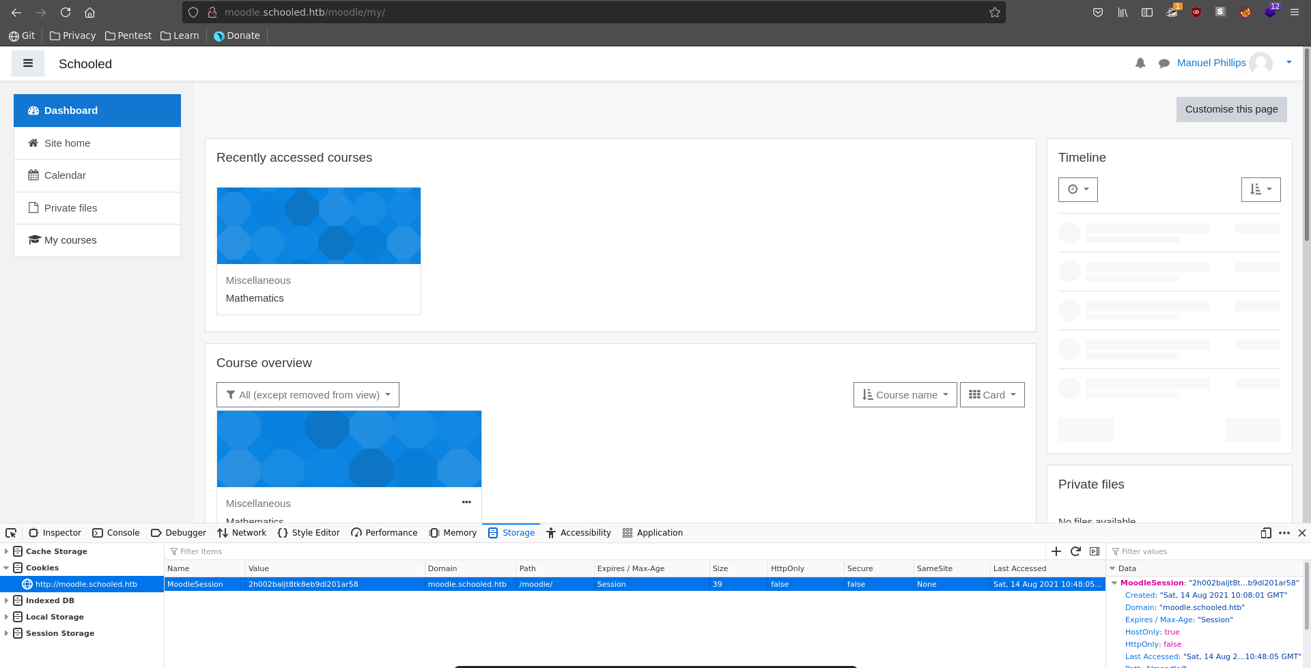Viewport: 1311px width, 668px height.
Task: Click the Customise this page button
Action: [x=1231, y=109]
